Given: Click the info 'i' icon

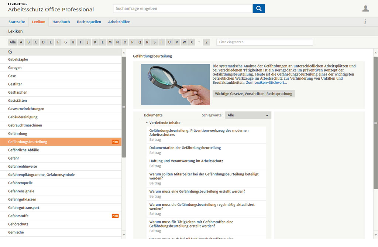Looking at the screenshot, I should coord(365,22).
